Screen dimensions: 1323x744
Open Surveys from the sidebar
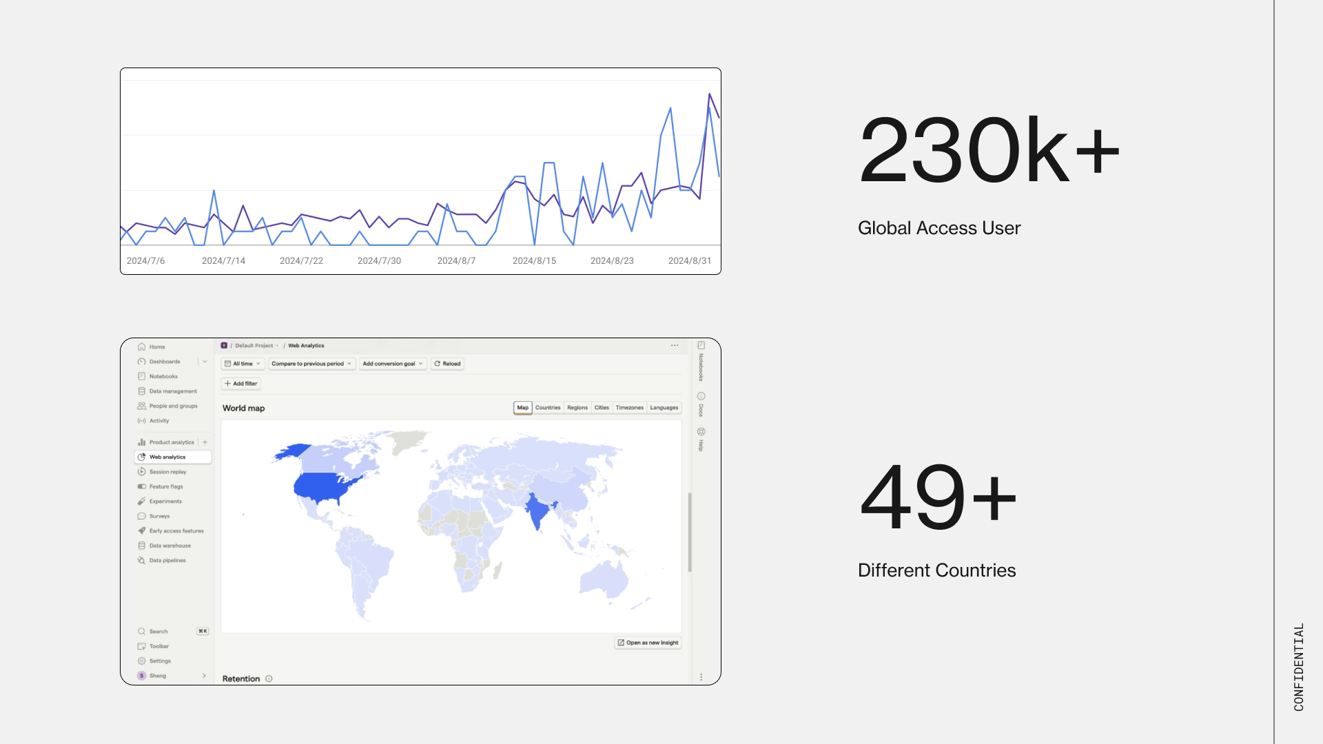pos(159,516)
